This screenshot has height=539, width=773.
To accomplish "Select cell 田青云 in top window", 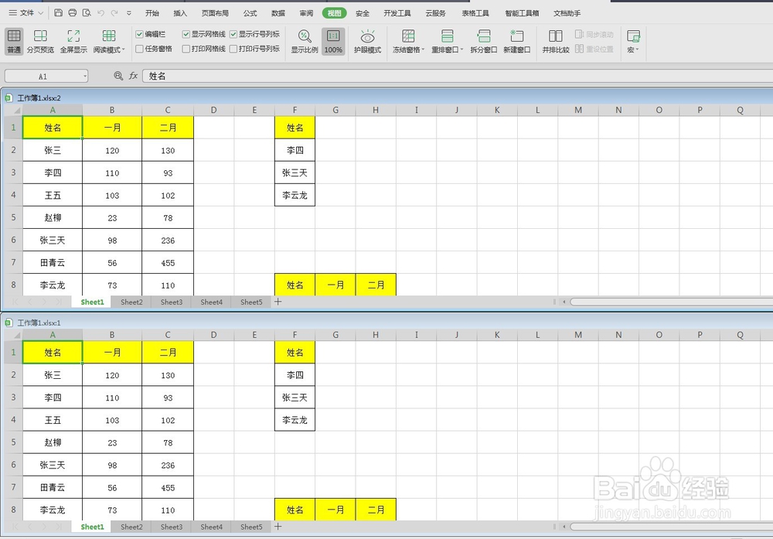I will click(x=53, y=263).
